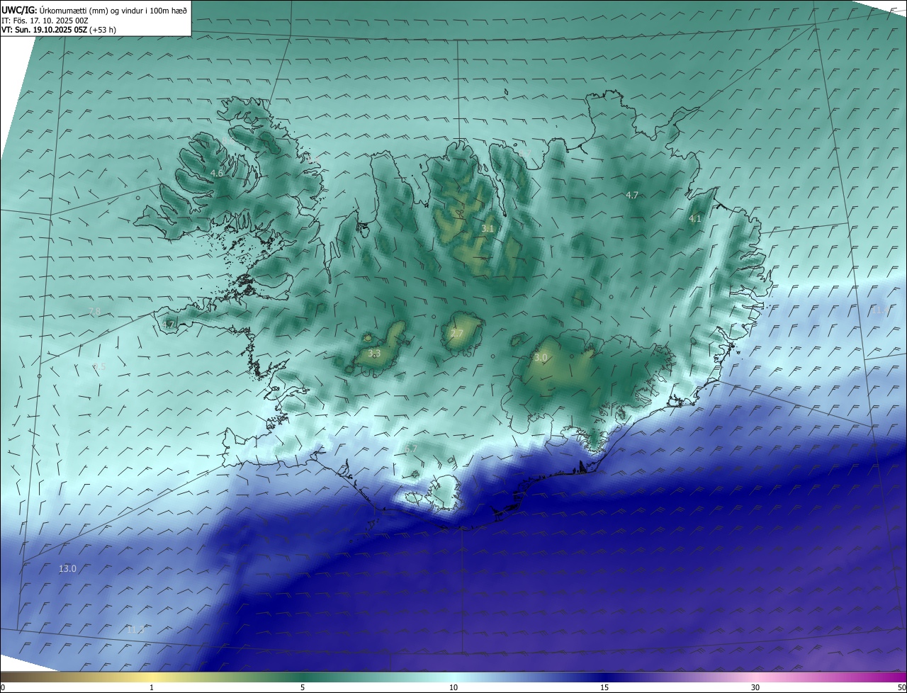Click the title text "UWC/IG: Úrkomumætti (mm) og vindur í 100m hæð"
Screen dimensions: 907x693
point(94,10)
